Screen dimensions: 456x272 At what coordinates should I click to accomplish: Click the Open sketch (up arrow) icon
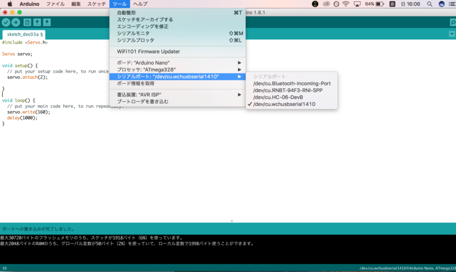pos(37,22)
